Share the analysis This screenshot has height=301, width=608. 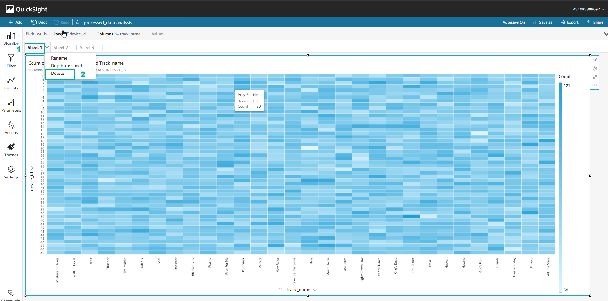tap(595, 22)
